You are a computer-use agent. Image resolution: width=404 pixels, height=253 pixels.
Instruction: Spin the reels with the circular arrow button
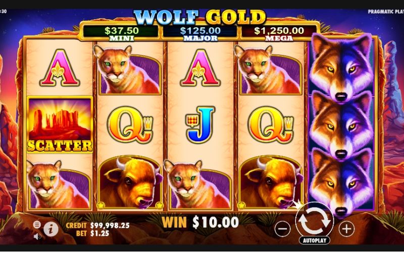[314, 221]
